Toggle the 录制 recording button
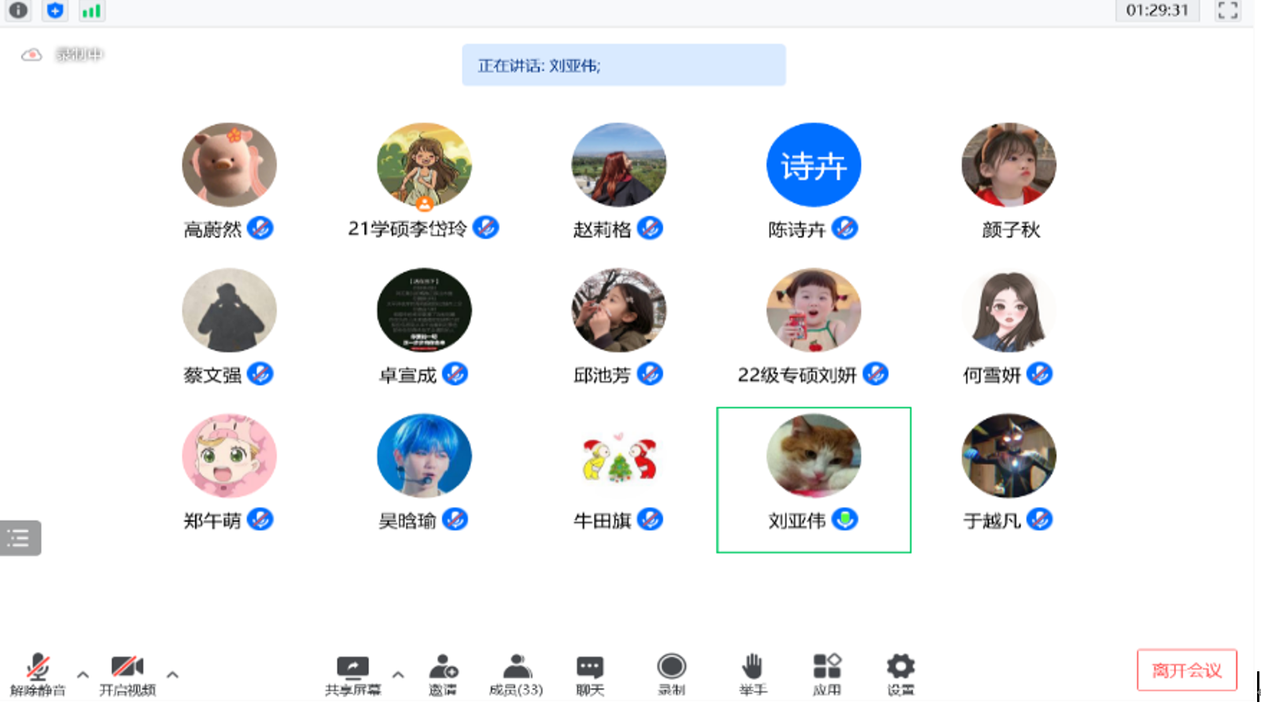The image size is (1261, 713). [x=671, y=674]
